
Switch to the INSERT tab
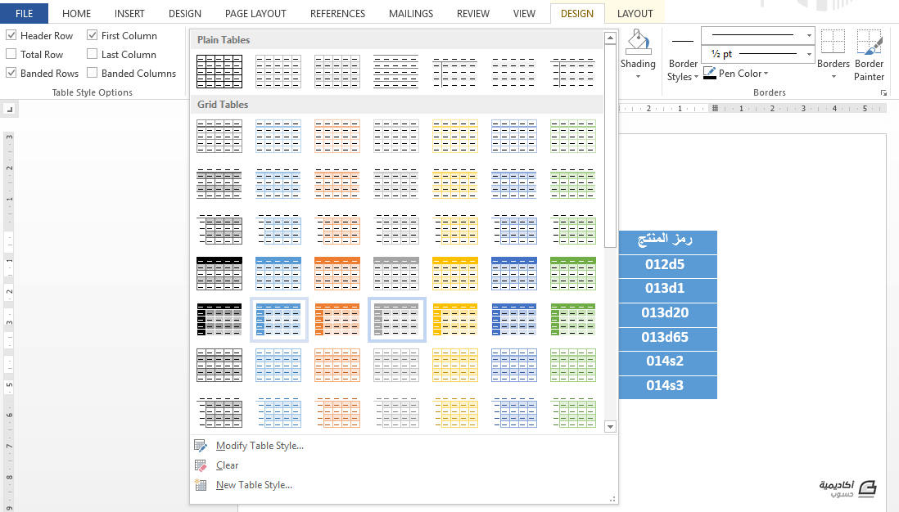[129, 13]
